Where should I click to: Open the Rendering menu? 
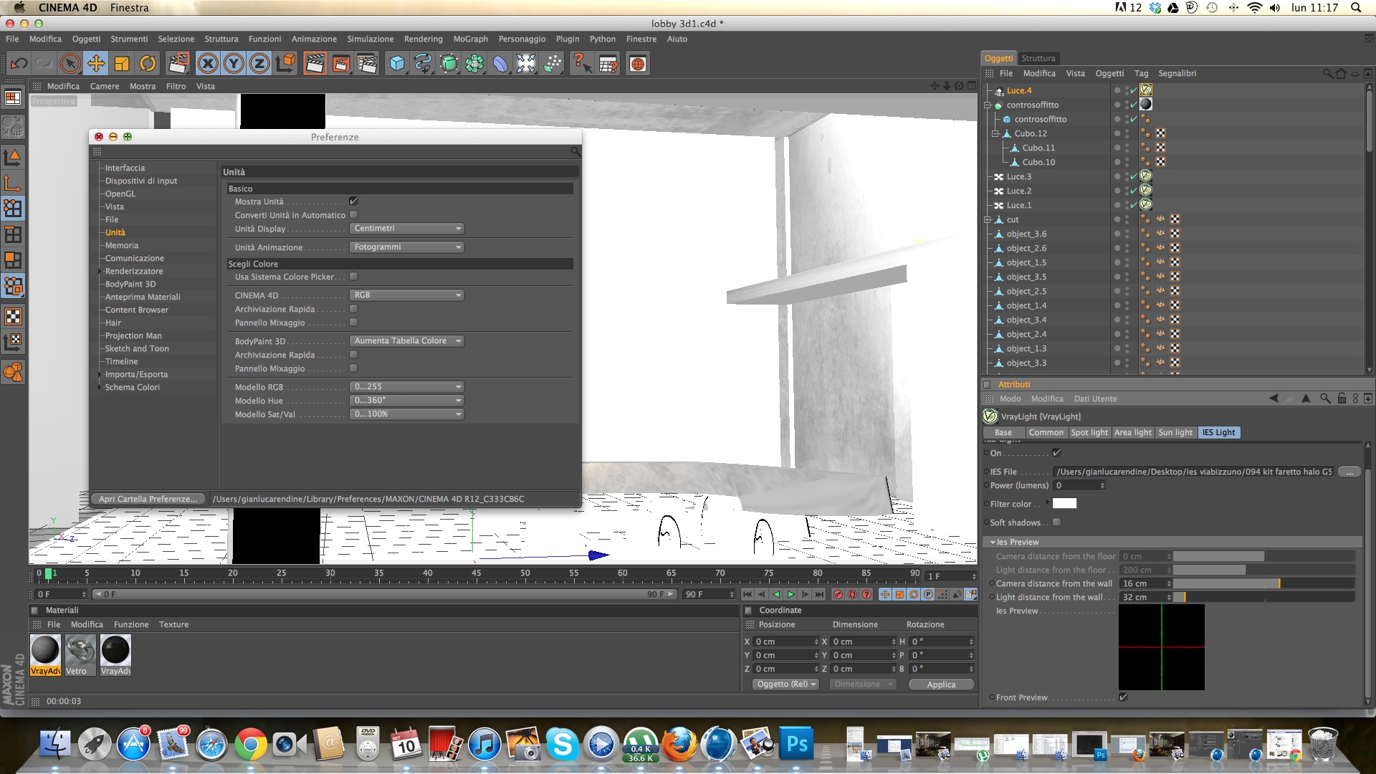point(423,39)
